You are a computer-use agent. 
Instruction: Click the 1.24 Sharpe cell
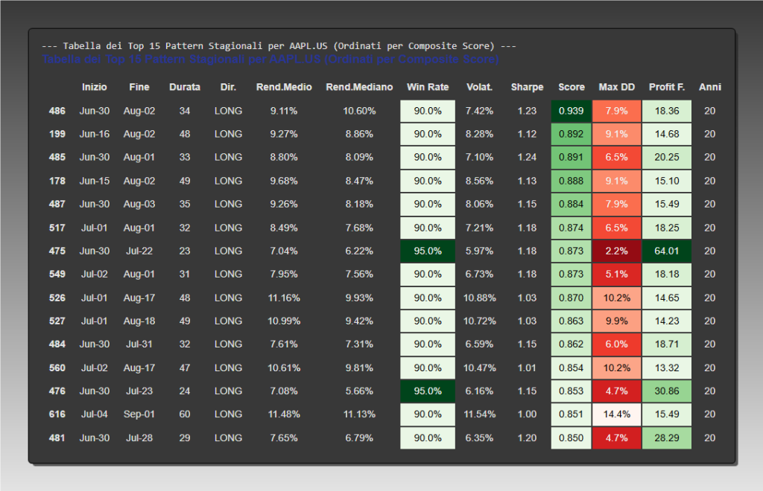point(527,158)
